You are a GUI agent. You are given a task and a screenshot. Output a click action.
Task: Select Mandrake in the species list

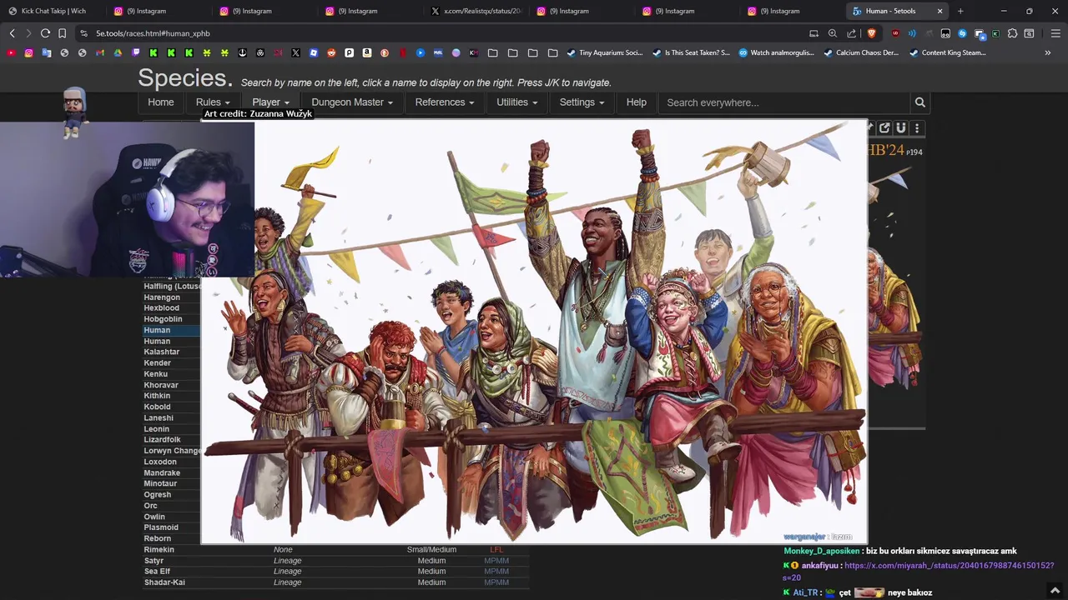point(162,472)
